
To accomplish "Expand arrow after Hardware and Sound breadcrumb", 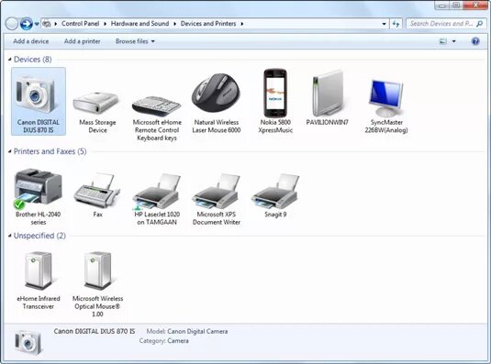I will point(174,24).
